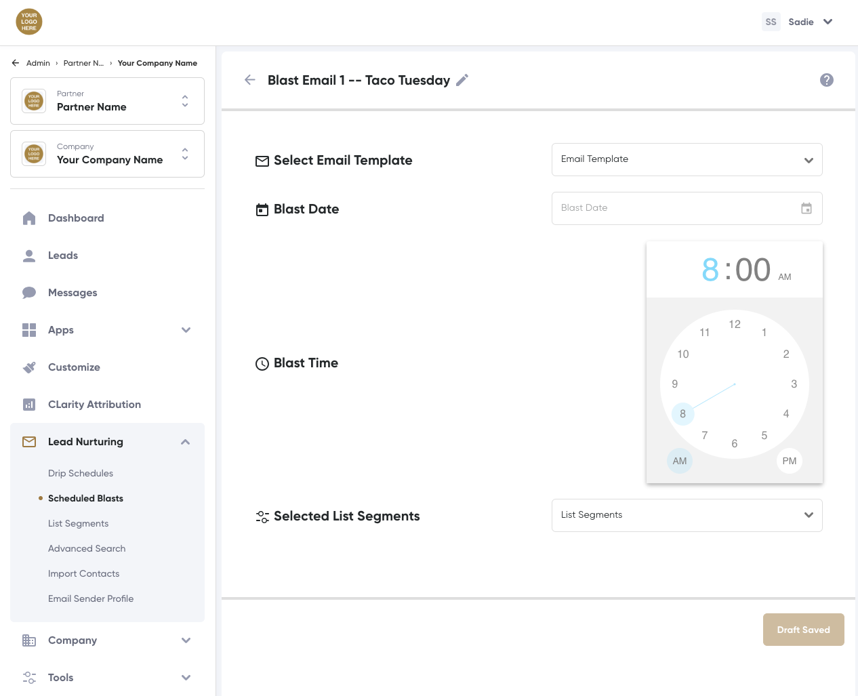This screenshot has height=696, width=858.
Task: Expand the Tools menu chevron
Action: pos(186,678)
